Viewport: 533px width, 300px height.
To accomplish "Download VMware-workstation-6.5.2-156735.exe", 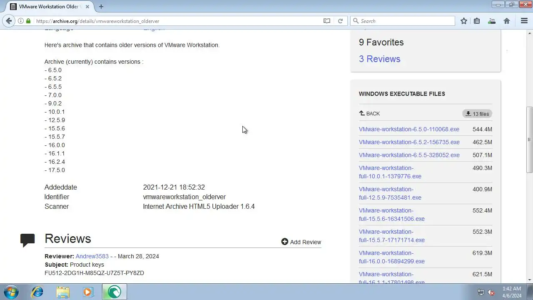I will [x=409, y=142].
